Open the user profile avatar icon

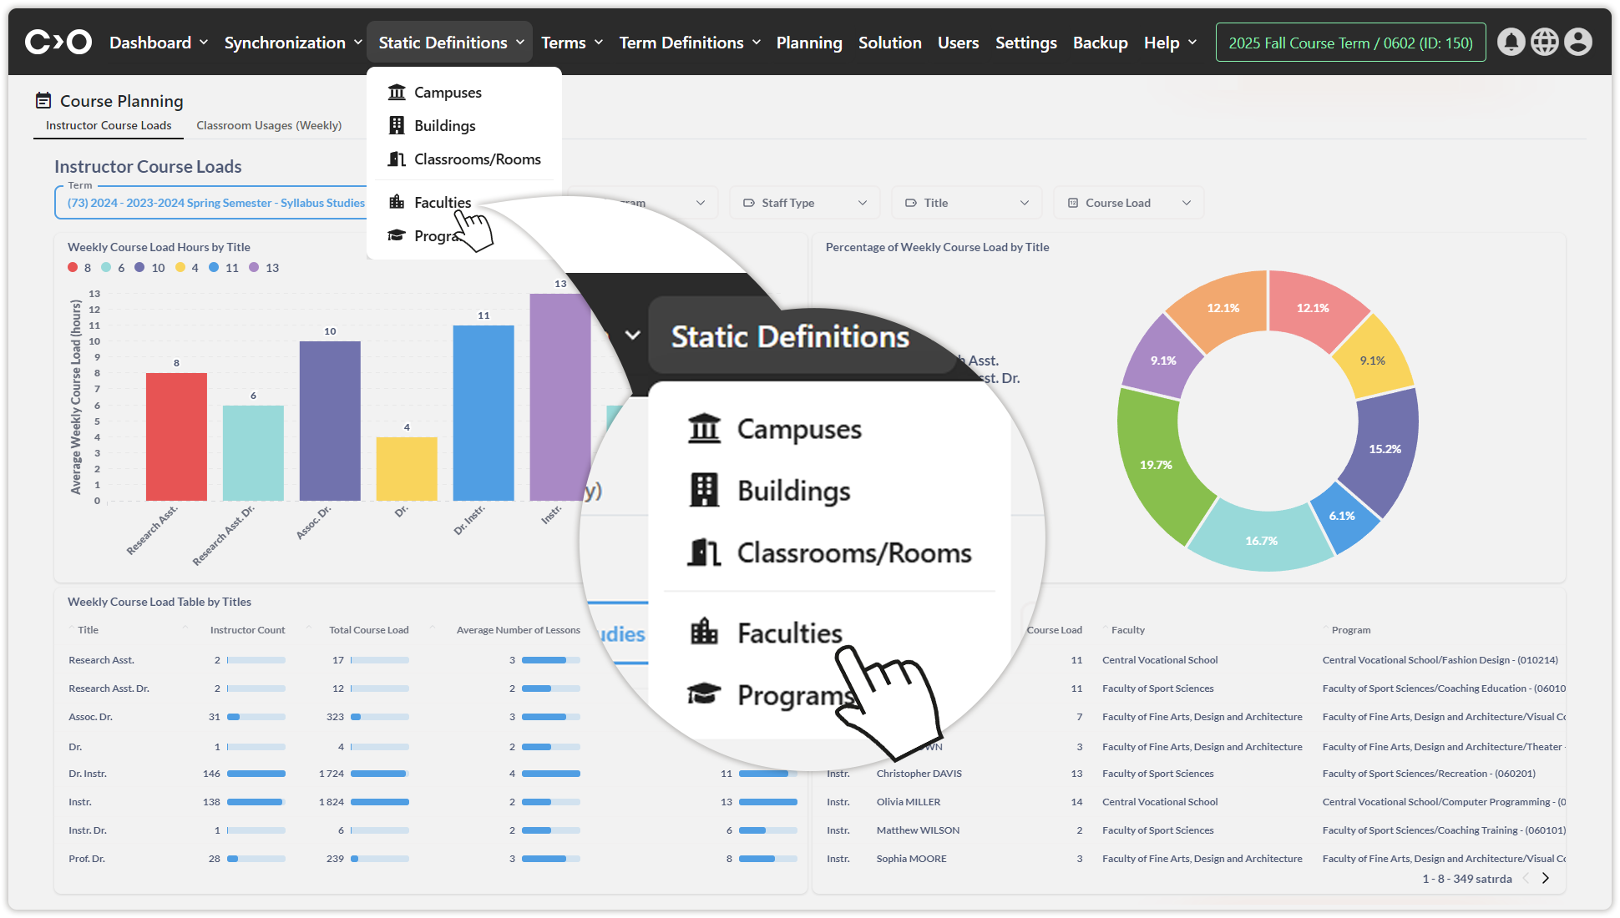(1577, 43)
